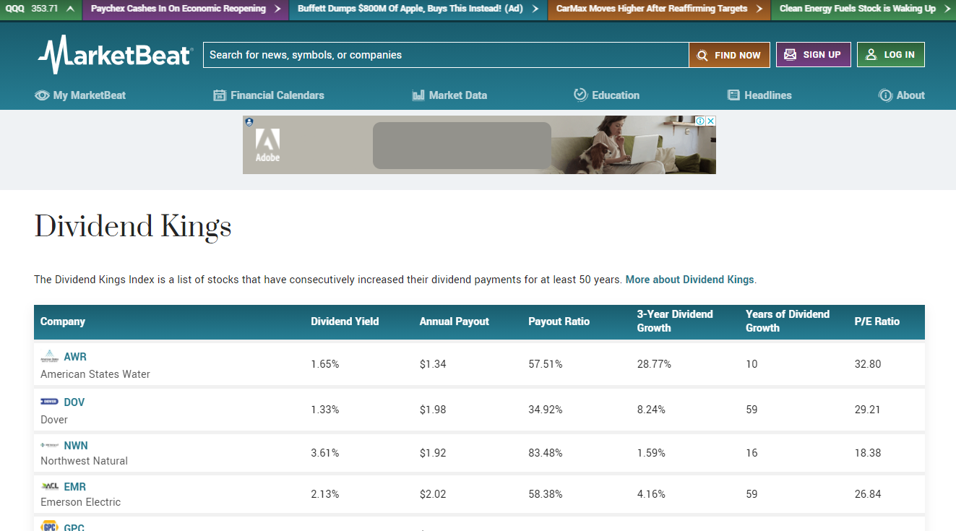956x531 pixels.
Task: Sort by the Payout Ratio column header
Action: pos(559,321)
